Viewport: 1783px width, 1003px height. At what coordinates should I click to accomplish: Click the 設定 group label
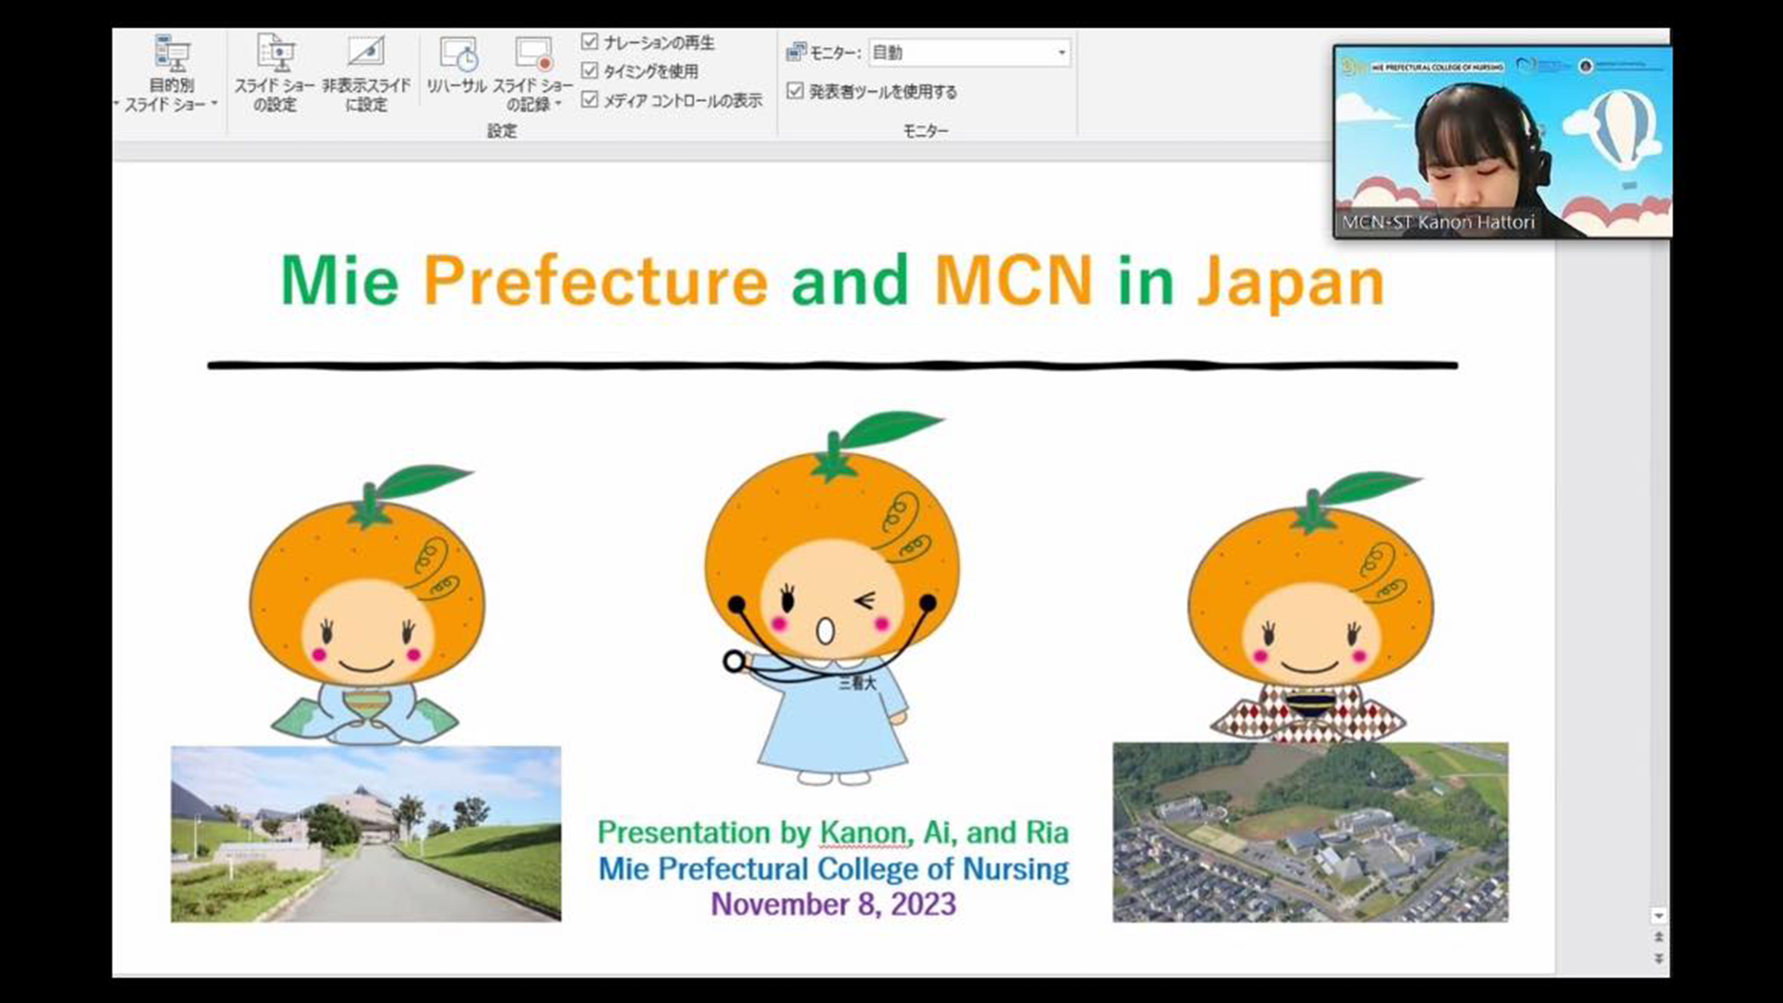(x=501, y=131)
